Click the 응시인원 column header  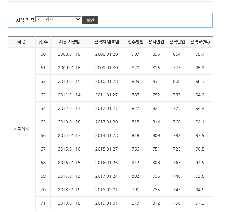pyautogui.click(x=156, y=42)
